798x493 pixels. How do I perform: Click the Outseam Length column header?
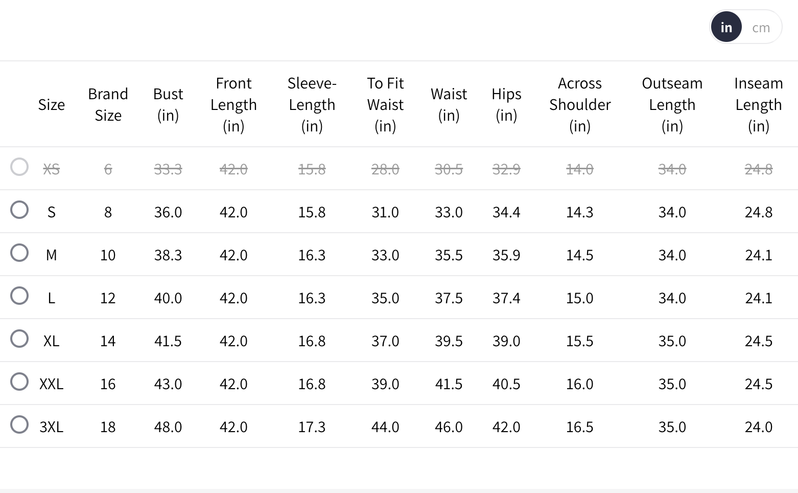pos(672,104)
